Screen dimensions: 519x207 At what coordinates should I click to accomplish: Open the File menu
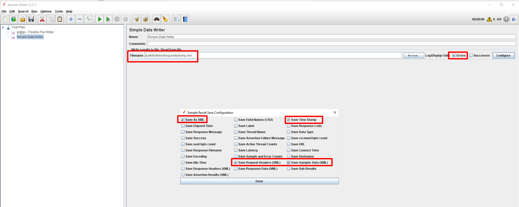tap(4, 11)
